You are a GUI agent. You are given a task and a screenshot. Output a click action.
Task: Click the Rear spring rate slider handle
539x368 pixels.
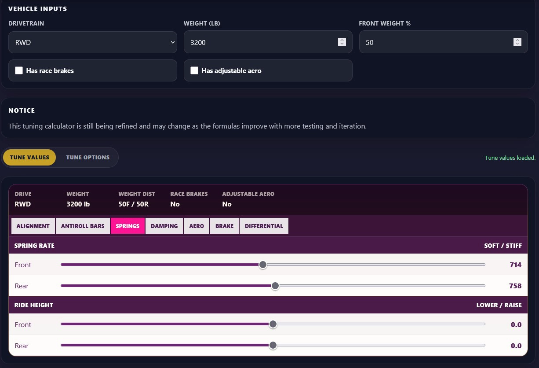click(x=275, y=286)
